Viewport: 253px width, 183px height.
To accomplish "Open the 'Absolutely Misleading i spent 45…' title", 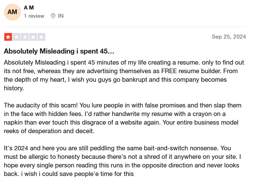I will click(59, 51).
